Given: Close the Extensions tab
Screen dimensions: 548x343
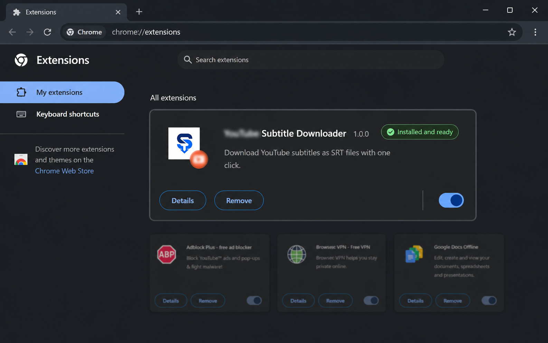Looking at the screenshot, I should (118, 12).
